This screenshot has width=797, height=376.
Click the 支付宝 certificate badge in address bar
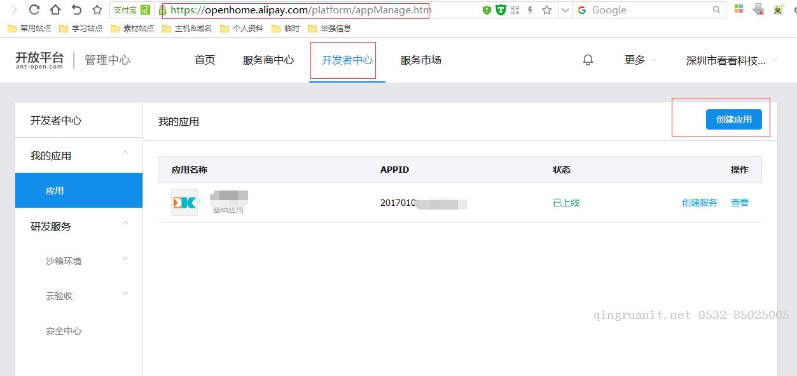point(132,10)
